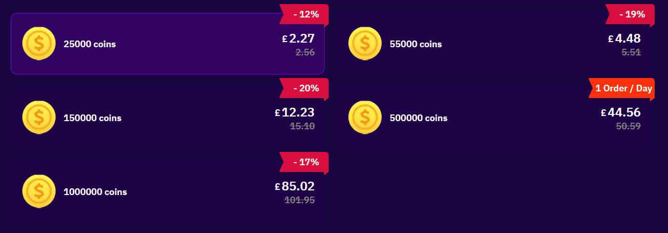Select the 55000 coins package label

tap(416, 44)
